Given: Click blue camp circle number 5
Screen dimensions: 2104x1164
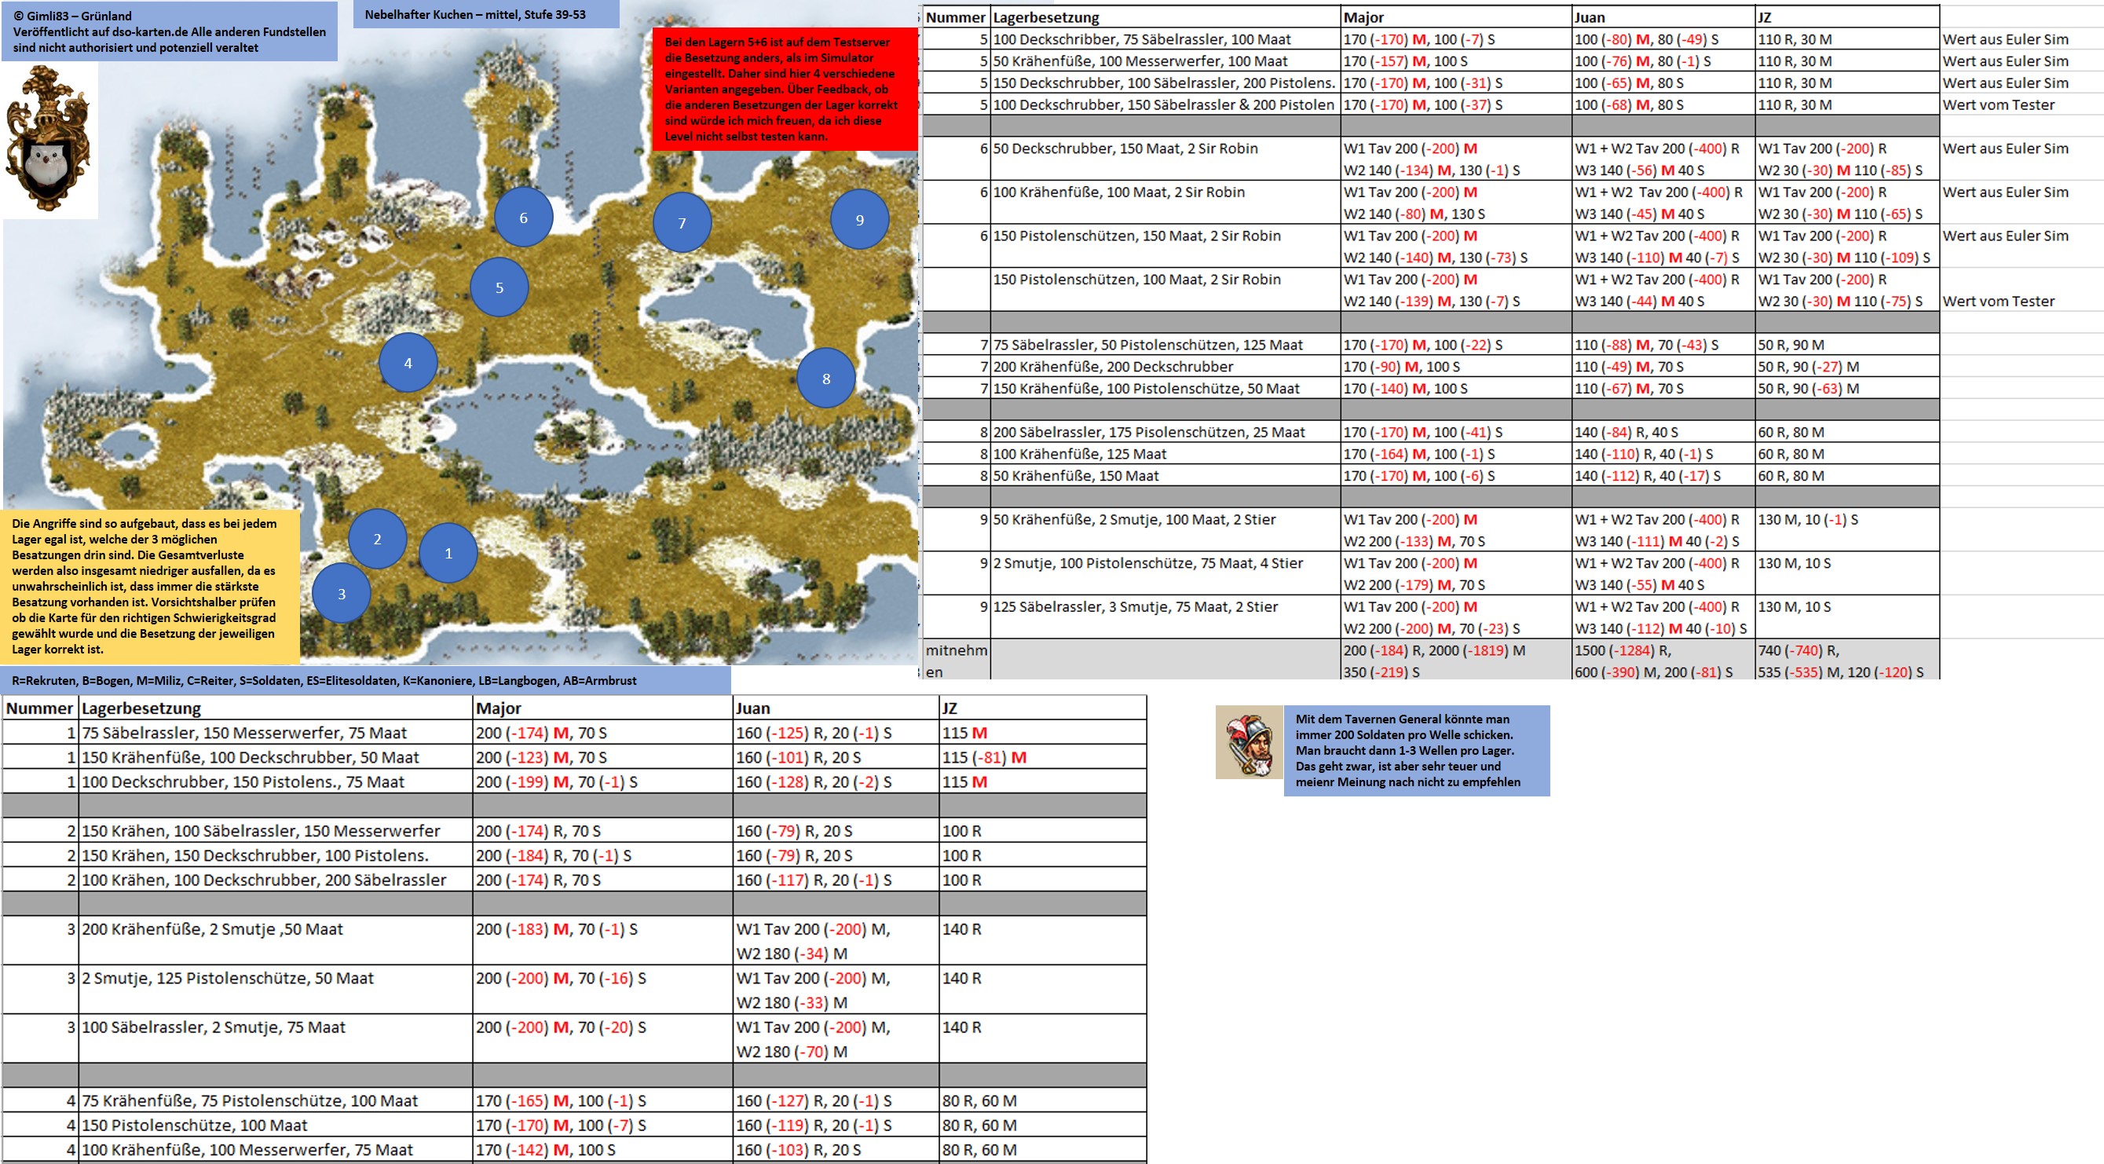Looking at the screenshot, I should pos(499,287).
